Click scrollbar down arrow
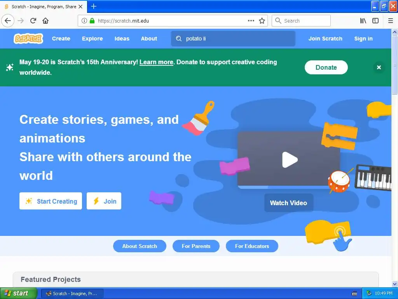 point(395,284)
